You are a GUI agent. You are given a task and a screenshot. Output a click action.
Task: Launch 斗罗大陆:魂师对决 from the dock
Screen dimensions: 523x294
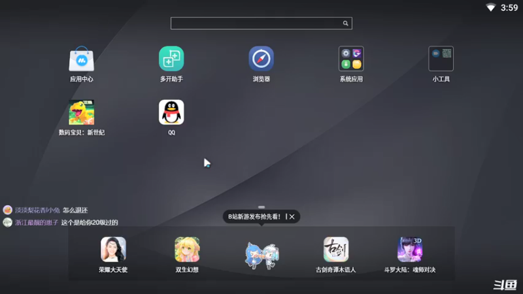point(410,250)
